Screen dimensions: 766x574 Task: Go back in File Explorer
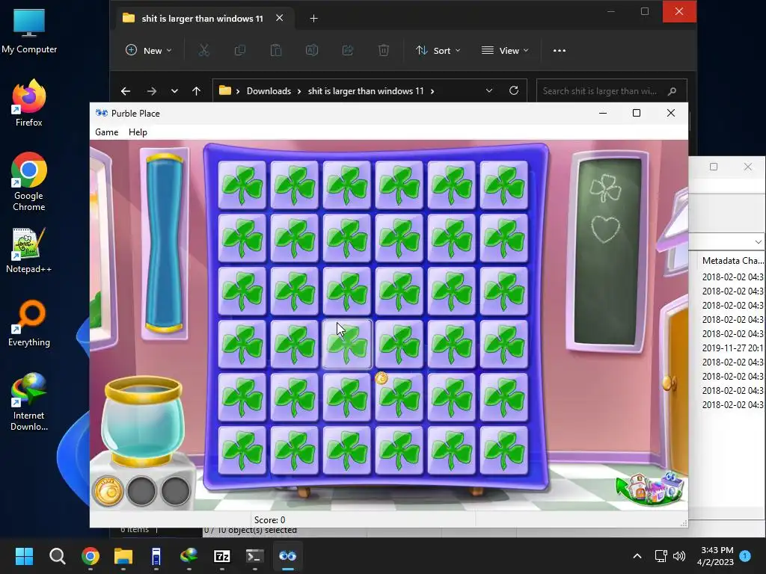point(126,90)
